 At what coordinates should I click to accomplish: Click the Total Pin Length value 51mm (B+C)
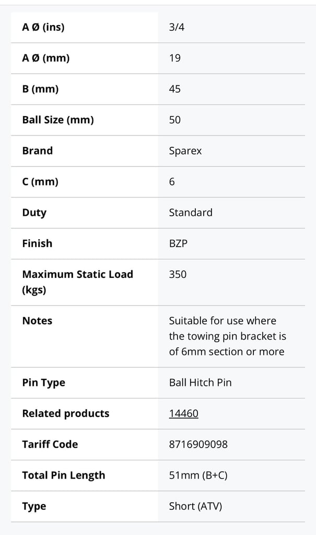point(198,475)
